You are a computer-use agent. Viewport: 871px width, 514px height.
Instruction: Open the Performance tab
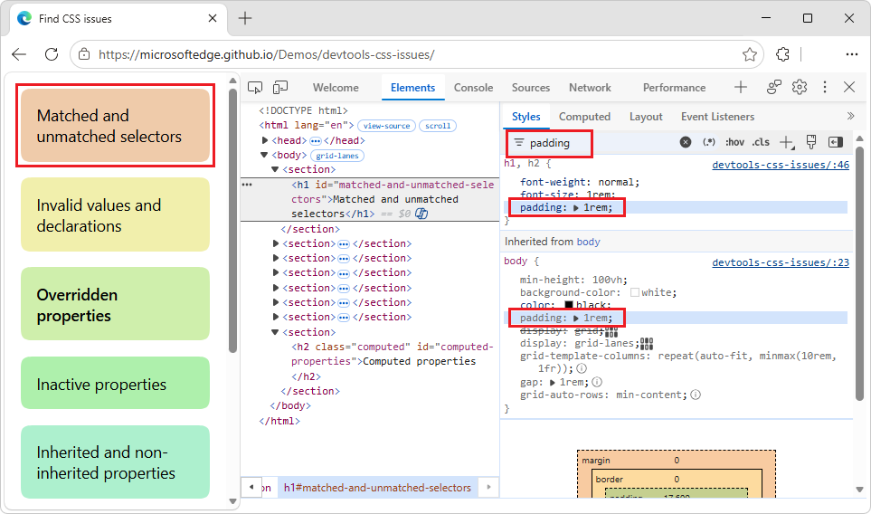(x=674, y=87)
